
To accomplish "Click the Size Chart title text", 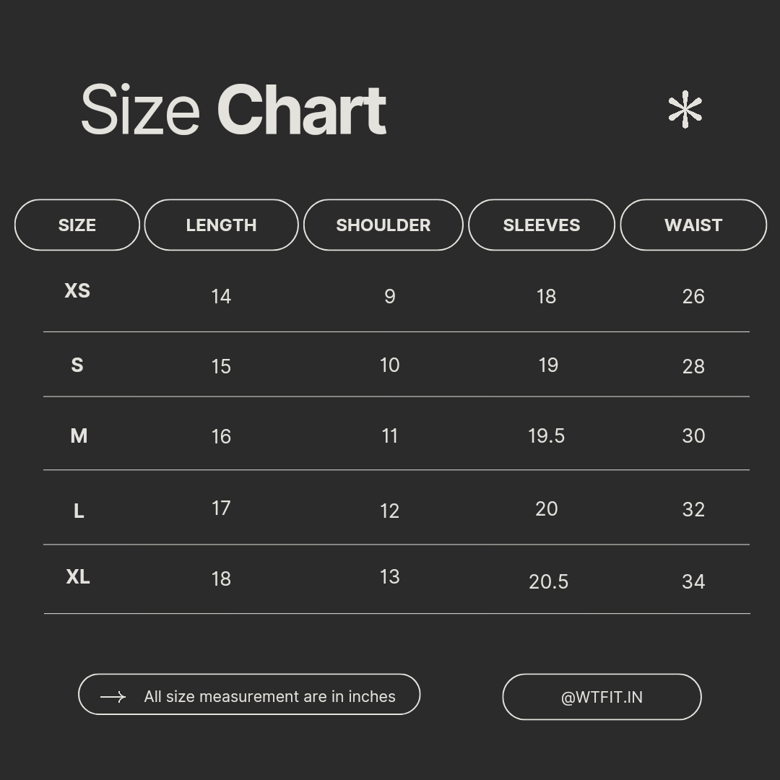I will [233, 110].
